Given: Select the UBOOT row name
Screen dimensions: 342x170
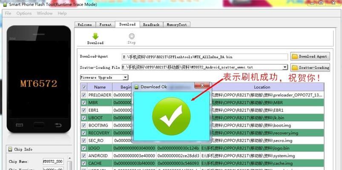Looking at the screenshot, I should click(95, 118).
